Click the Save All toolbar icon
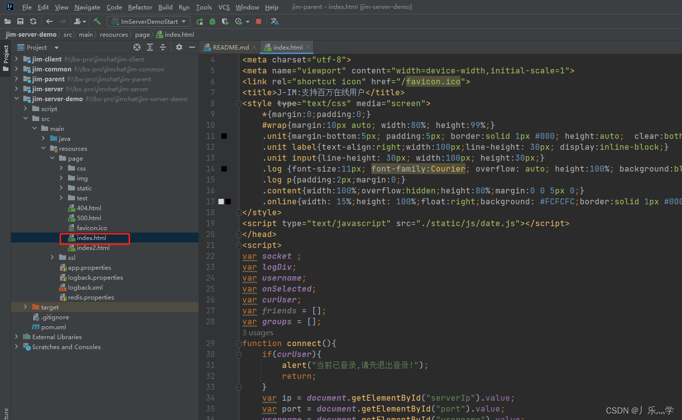Viewport: 682px width, 420px height. point(20,21)
